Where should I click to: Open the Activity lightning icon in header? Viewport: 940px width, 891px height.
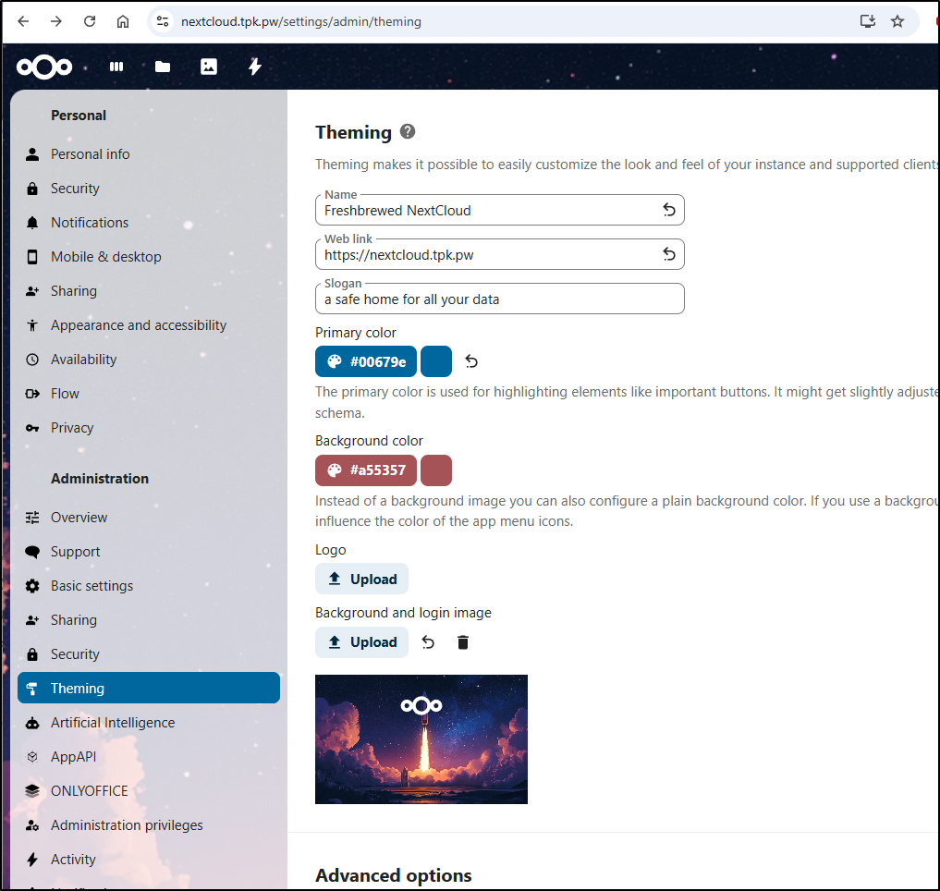[x=255, y=67]
